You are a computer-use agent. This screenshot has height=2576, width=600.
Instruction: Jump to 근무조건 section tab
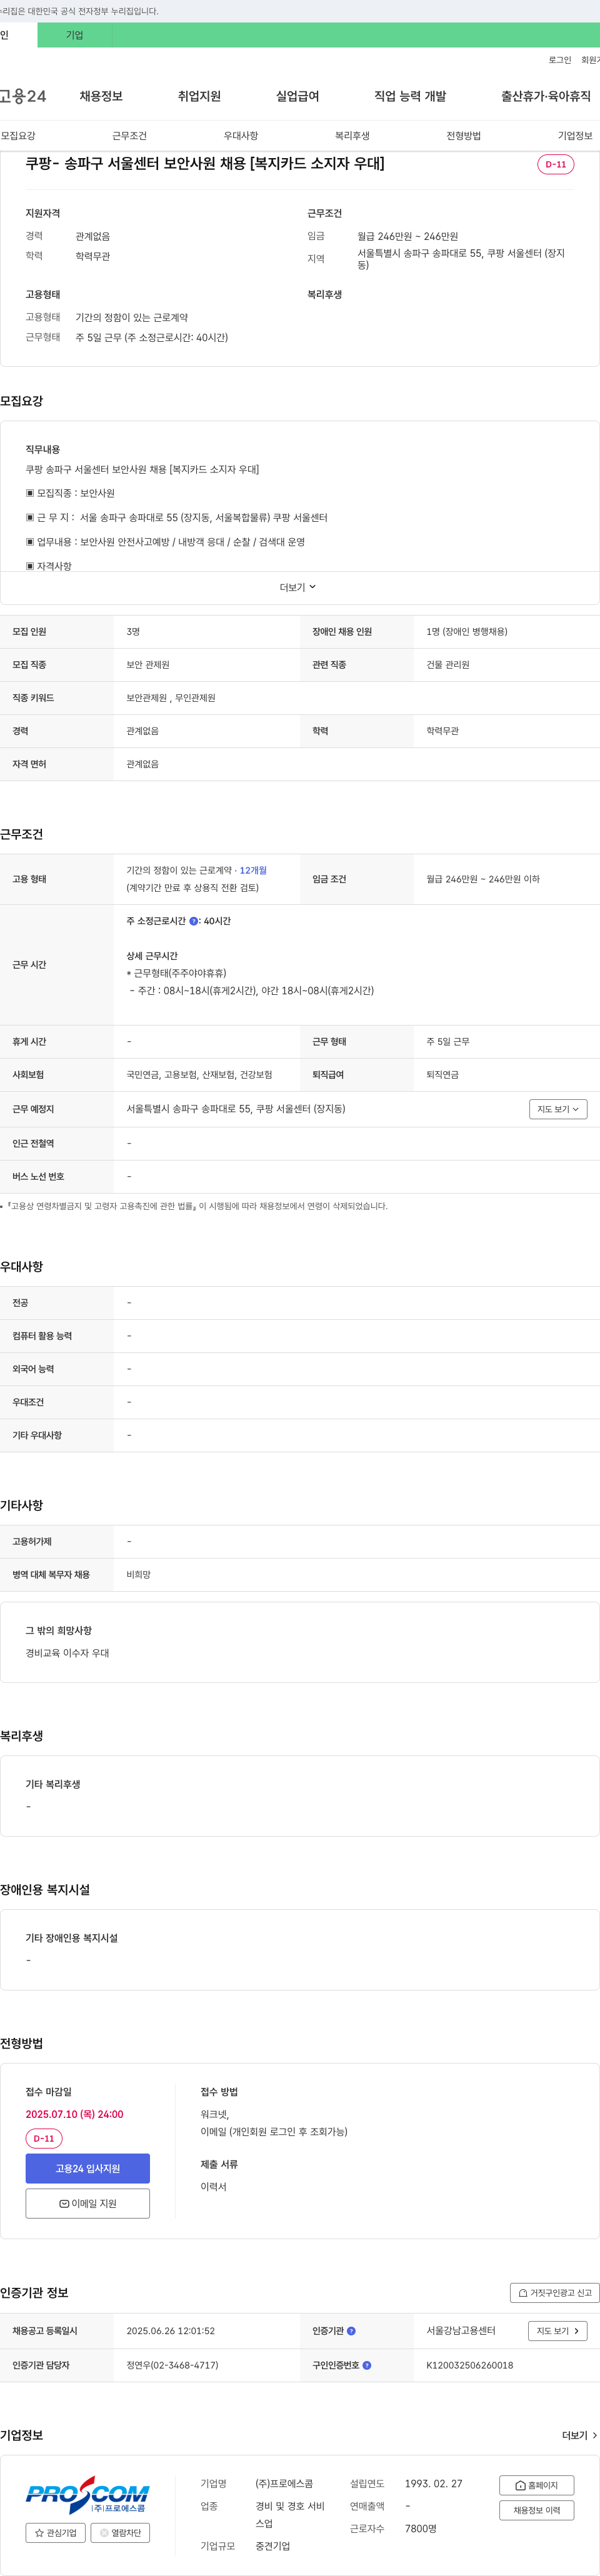(x=129, y=135)
